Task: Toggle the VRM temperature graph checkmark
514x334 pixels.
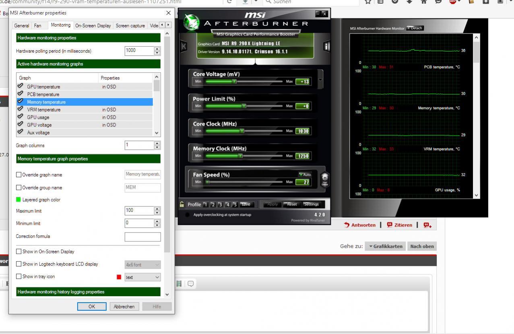Action: tap(20, 109)
